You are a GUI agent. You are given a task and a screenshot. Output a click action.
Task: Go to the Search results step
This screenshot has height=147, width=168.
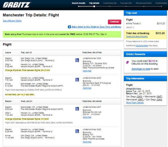79,3
